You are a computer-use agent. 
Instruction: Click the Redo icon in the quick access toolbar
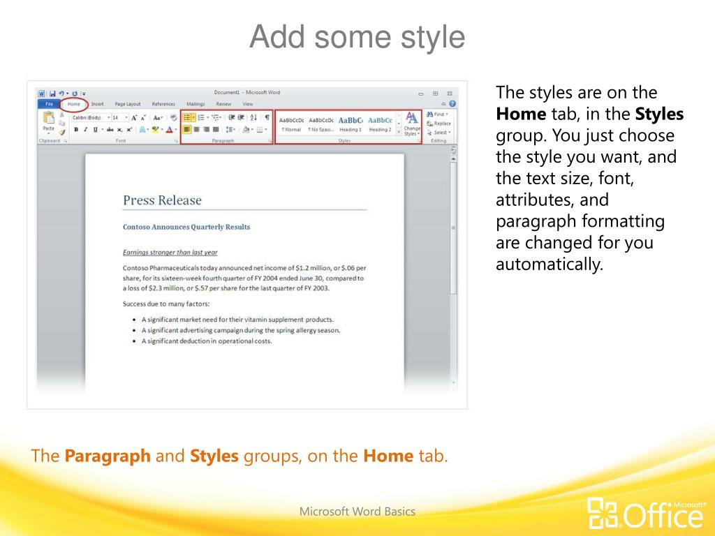75,94
